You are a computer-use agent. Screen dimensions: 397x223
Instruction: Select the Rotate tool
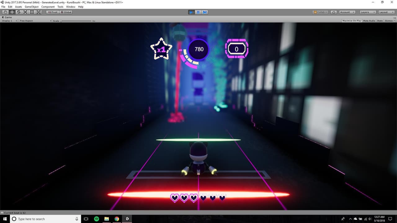click(x=19, y=12)
